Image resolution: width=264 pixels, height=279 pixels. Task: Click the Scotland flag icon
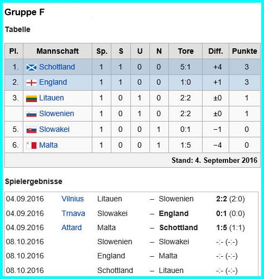[x=32, y=67]
